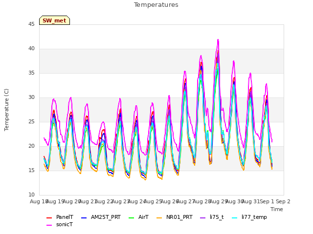
Task: Click the purple li75_t legend color marker
Action: coord(203,218)
